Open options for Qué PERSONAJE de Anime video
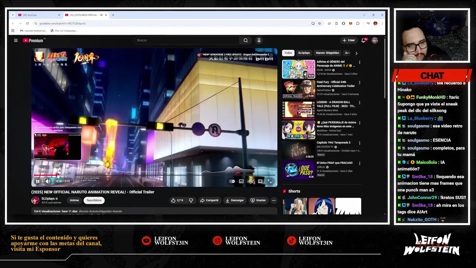Image resolution: width=476 pixels, height=268 pixels. point(359,123)
